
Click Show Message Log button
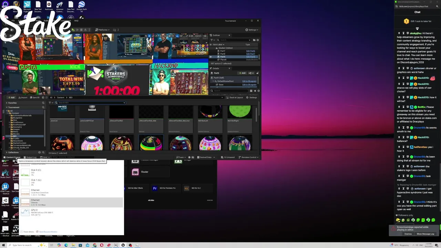[x=425, y=234]
